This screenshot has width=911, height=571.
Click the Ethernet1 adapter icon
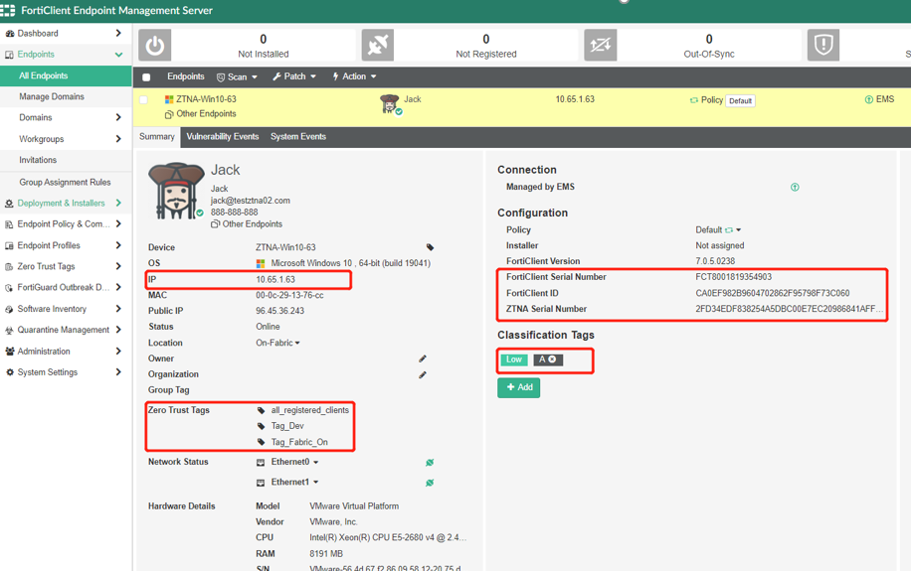(261, 483)
